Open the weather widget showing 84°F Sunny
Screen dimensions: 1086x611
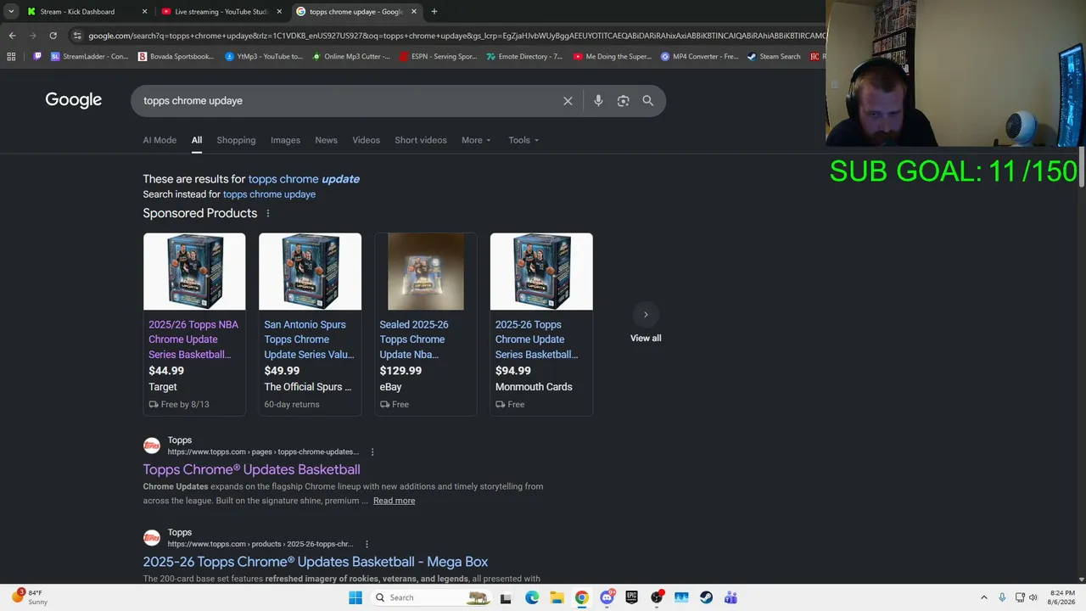[x=31, y=597]
